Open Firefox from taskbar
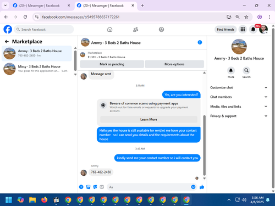The width and height of the screenshot is (275, 206). point(44,200)
